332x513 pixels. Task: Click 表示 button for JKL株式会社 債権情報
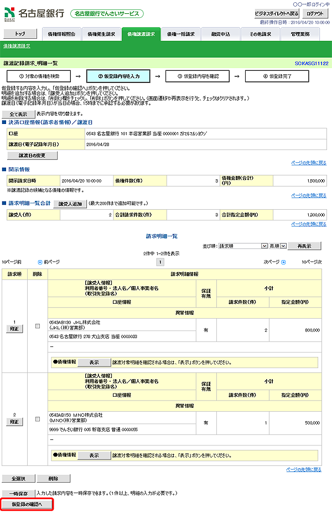coord(94,362)
